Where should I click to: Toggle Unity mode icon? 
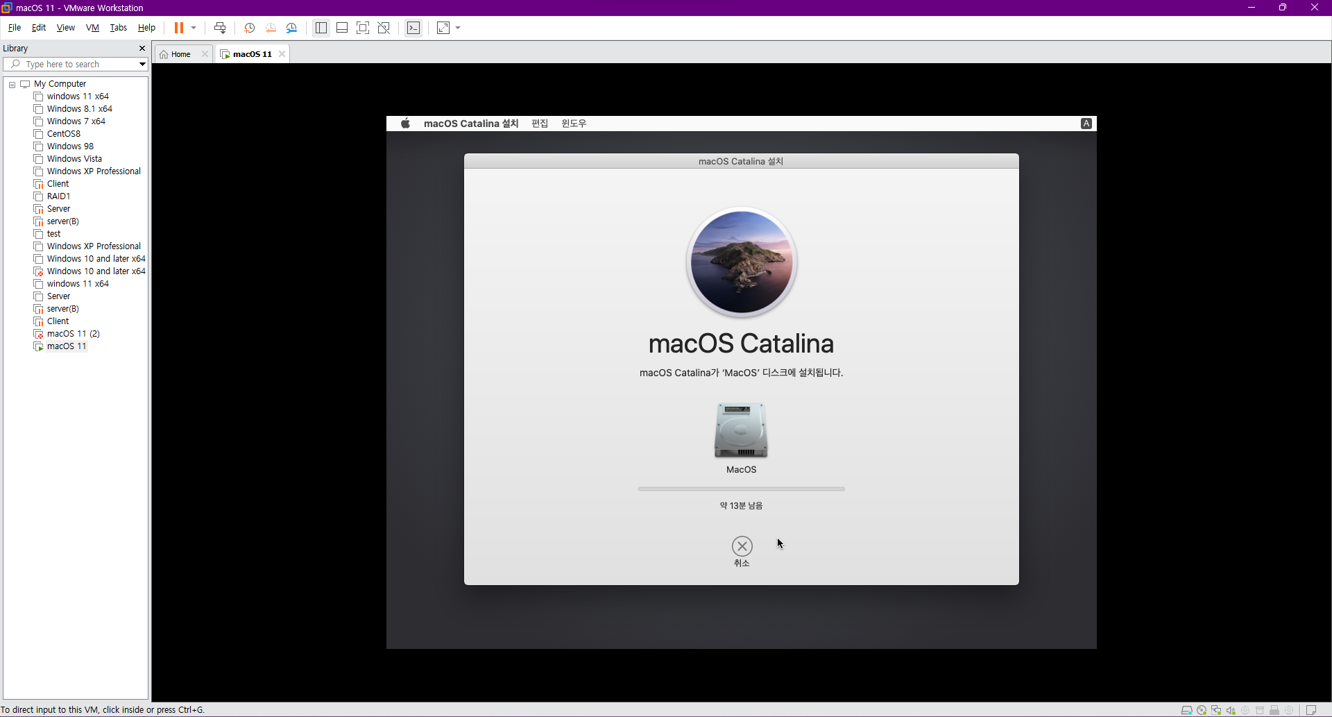point(384,28)
